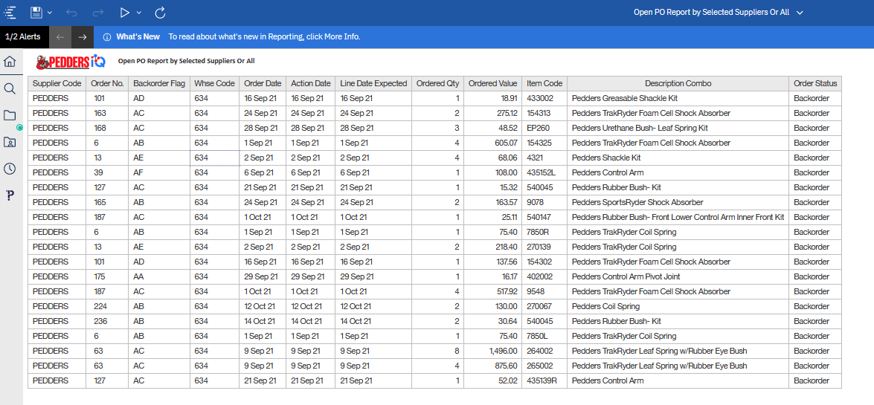Click order number 175 cell

coord(107,277)
